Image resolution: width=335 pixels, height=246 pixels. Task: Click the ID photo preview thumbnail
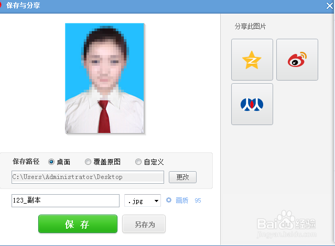[104, 79]
